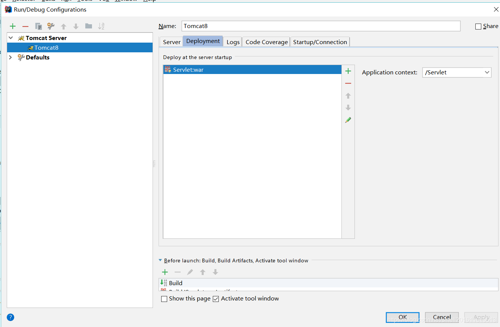Move configuration down arrow in left toolbar
Screen dimensions: 500x327
coord(76,26)
